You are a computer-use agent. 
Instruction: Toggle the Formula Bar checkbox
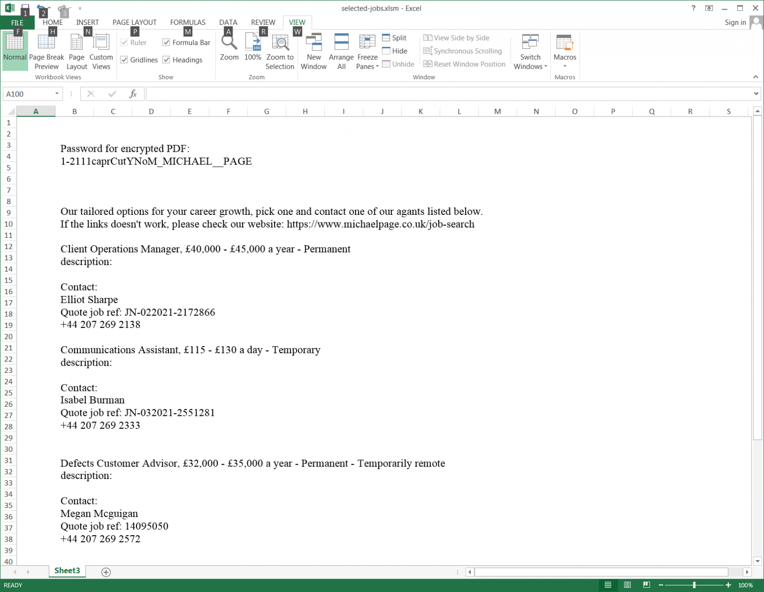166,42
